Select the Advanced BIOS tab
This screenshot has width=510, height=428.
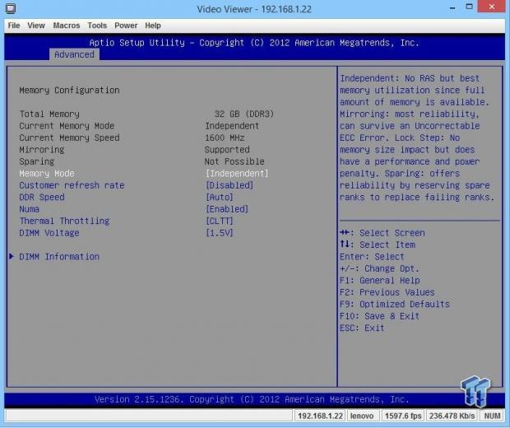[74, 54]
